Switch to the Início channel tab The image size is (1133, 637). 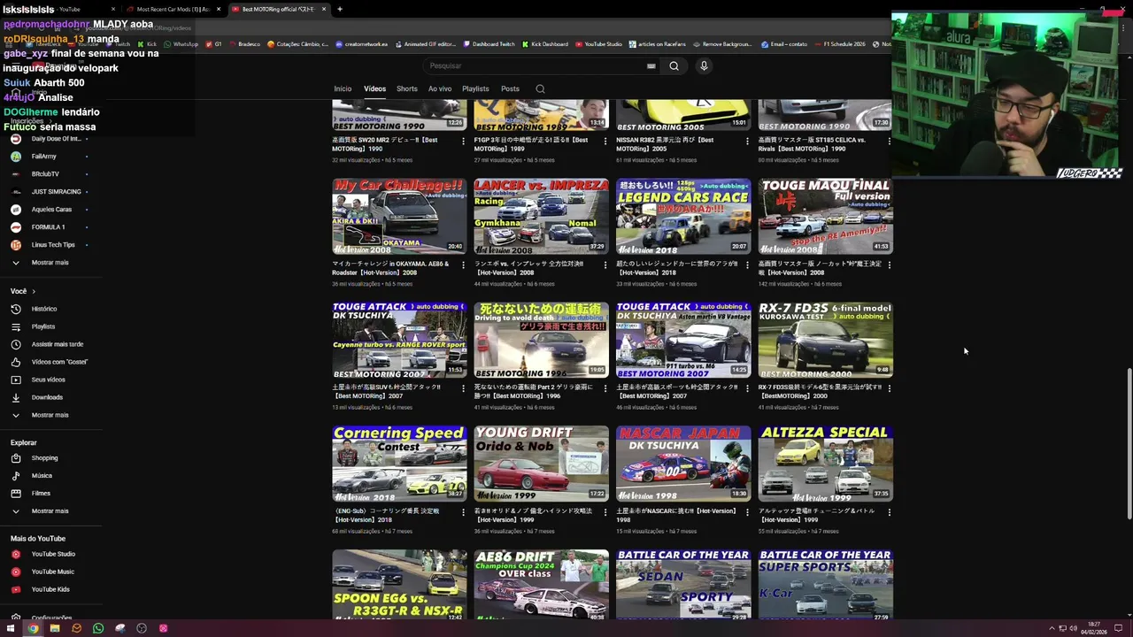click(343, 88)
